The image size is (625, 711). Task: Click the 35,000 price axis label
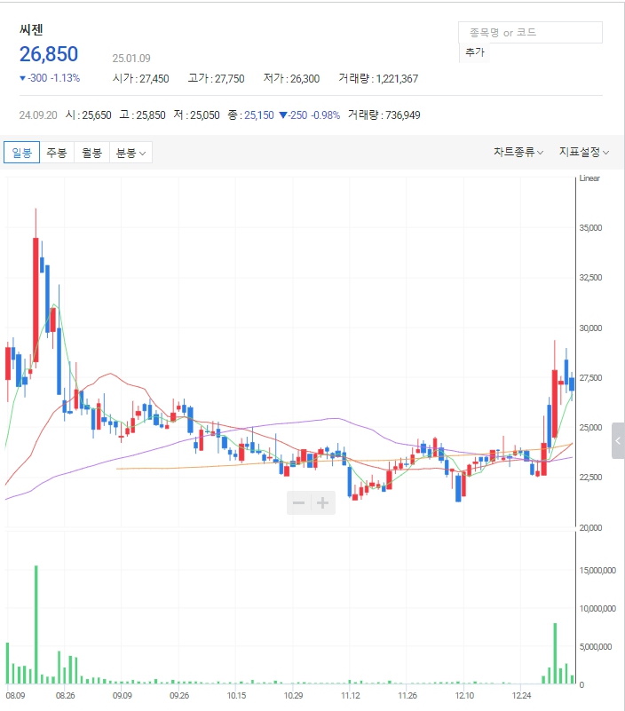[590, 227]
